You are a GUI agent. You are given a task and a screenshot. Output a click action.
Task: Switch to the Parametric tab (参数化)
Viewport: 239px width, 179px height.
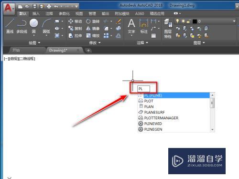tap(64, 14)
